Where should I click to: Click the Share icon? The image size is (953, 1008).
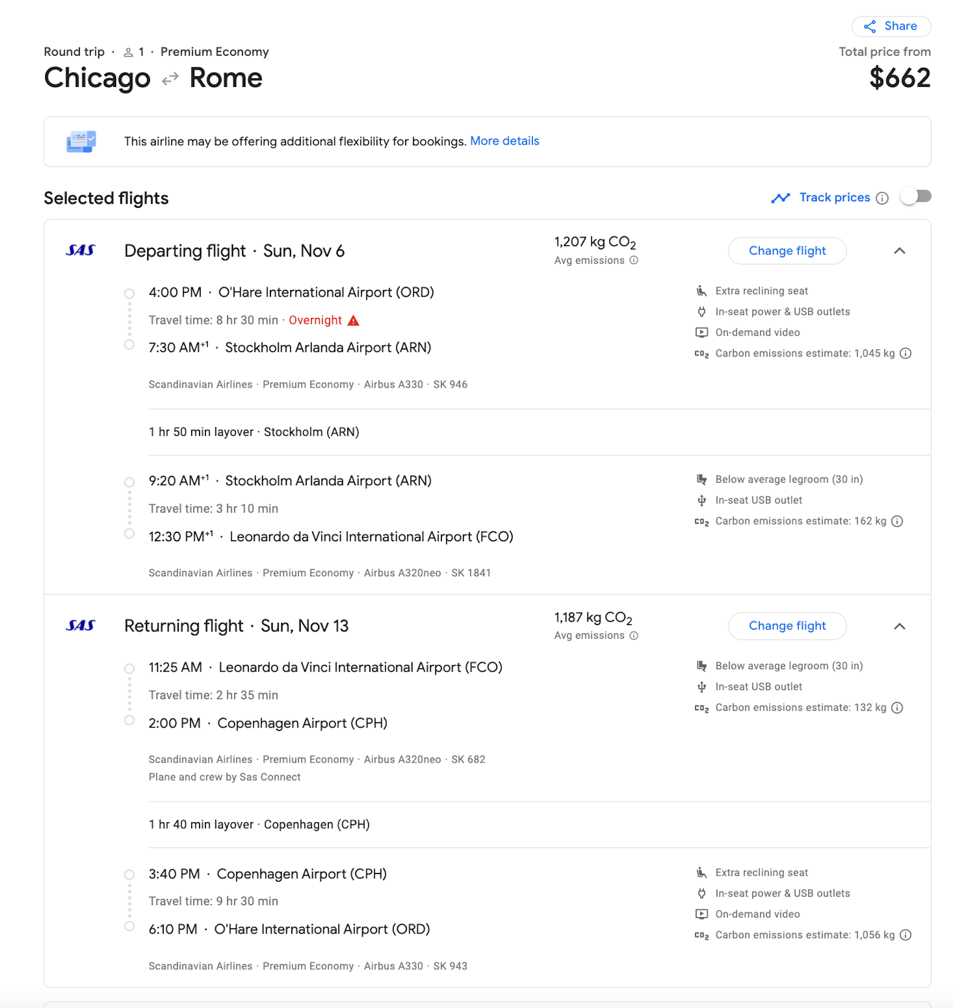click(x=871, y=26)
